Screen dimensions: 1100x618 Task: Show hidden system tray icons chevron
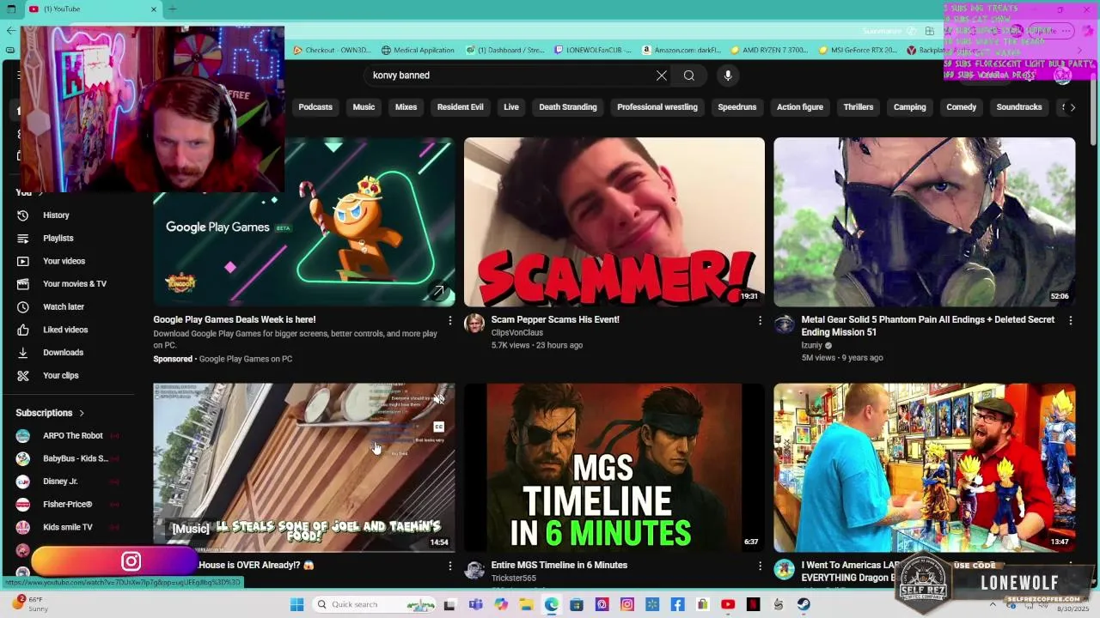[x=993, y=605]
